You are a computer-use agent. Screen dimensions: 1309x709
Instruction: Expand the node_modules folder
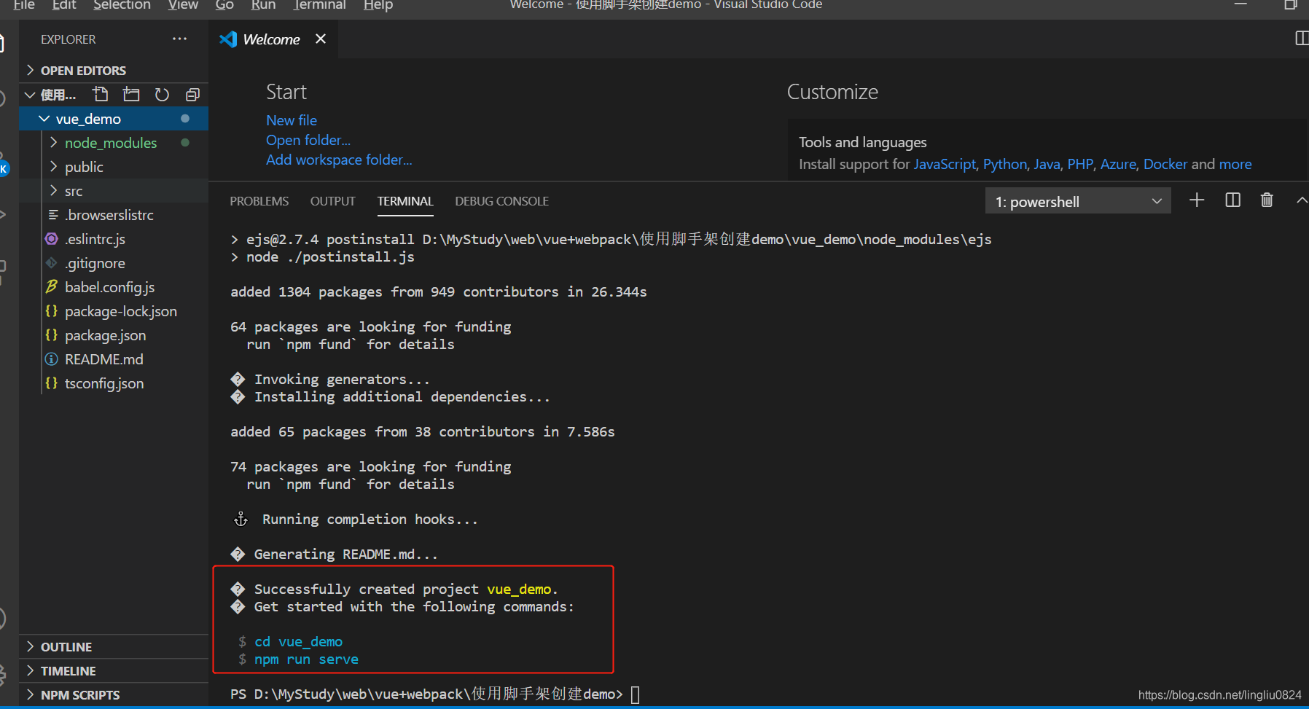click(53, 143)
